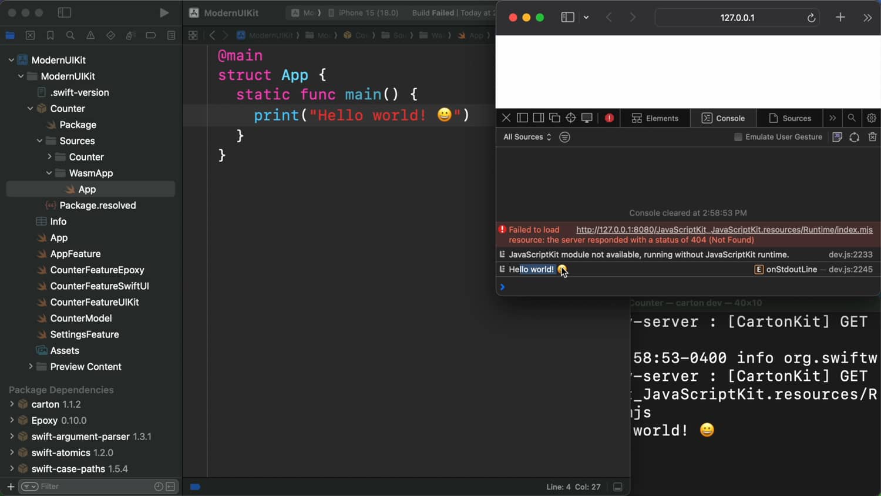This screenshot has width=881, height=496.
Task: Open the Report navigator
Action: [x=171, y=35]
